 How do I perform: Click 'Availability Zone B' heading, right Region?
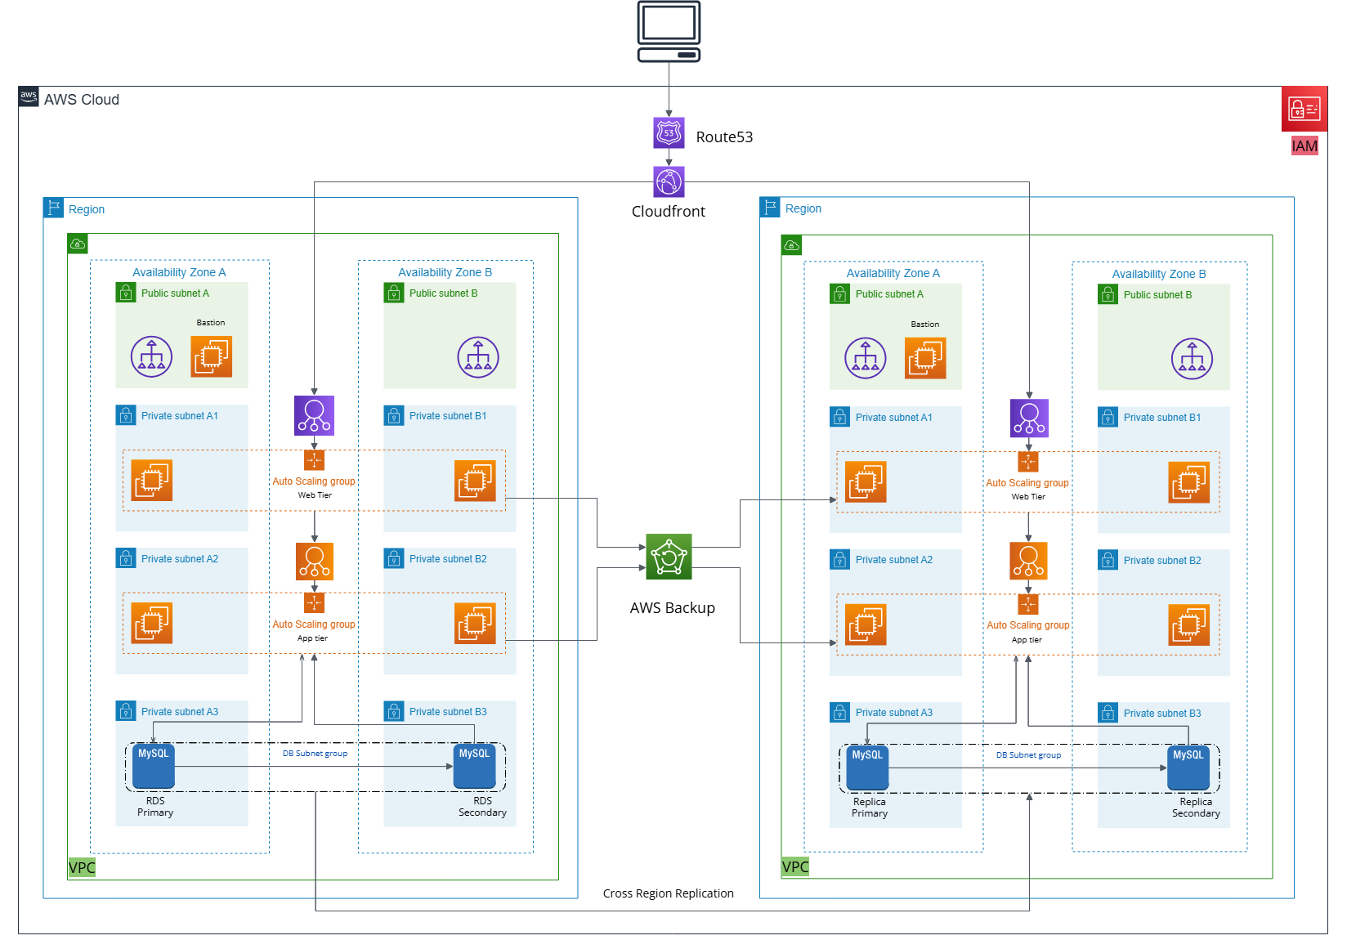[x=1159, y=274]
